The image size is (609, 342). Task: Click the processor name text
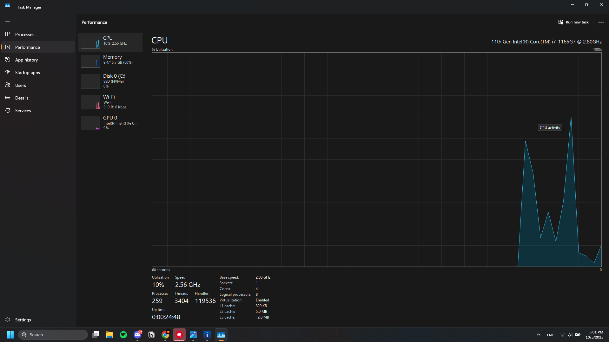click(546, 42)
